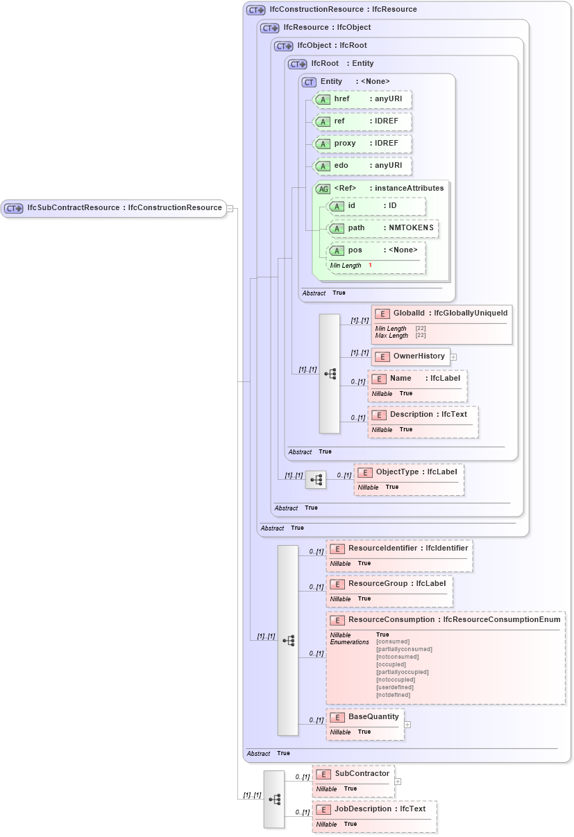Click the E icon on ObjectType

(364, 472)
